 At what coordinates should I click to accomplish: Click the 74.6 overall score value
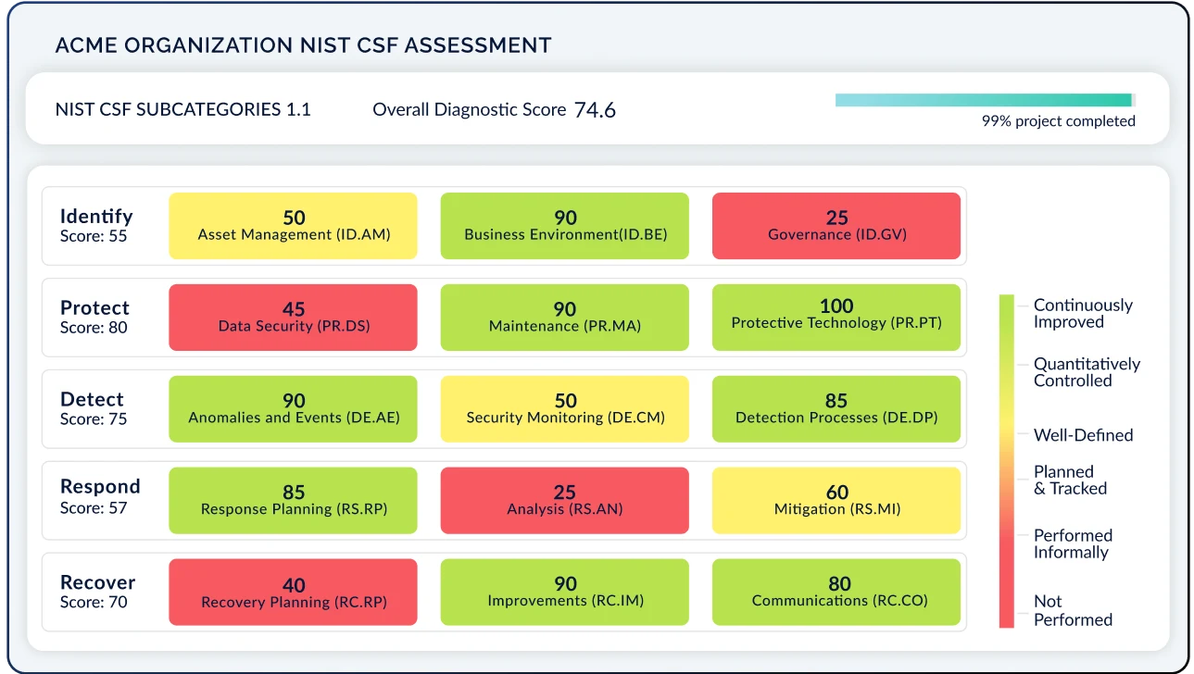[x=595, y=110]
